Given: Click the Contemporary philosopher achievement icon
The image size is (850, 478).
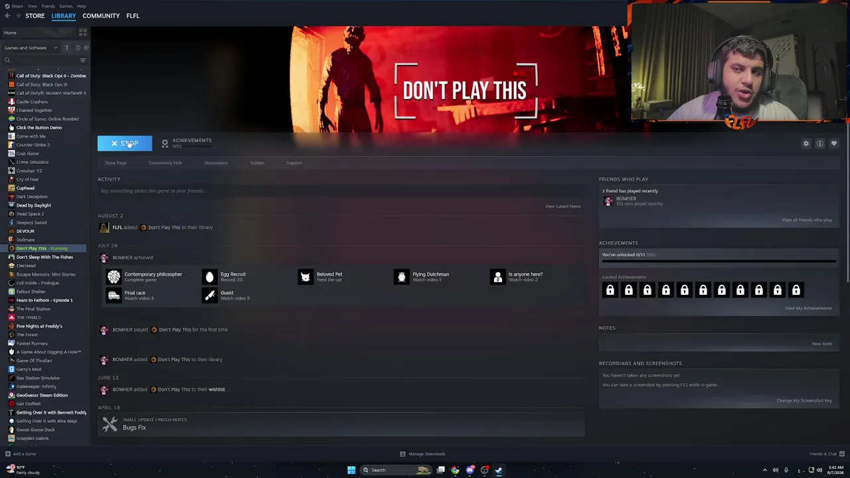Looking at the screenshot, I should [114, 276].
